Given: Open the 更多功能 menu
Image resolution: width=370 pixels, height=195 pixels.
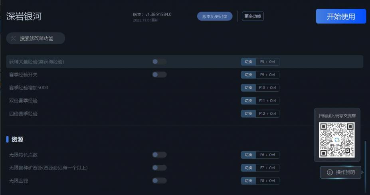Looking at the screenshot, I should [x=253, y=16].
